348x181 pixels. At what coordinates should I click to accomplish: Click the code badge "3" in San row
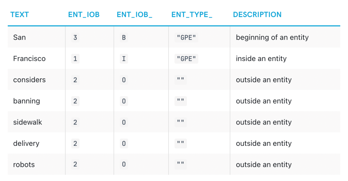tap(75, 37)
